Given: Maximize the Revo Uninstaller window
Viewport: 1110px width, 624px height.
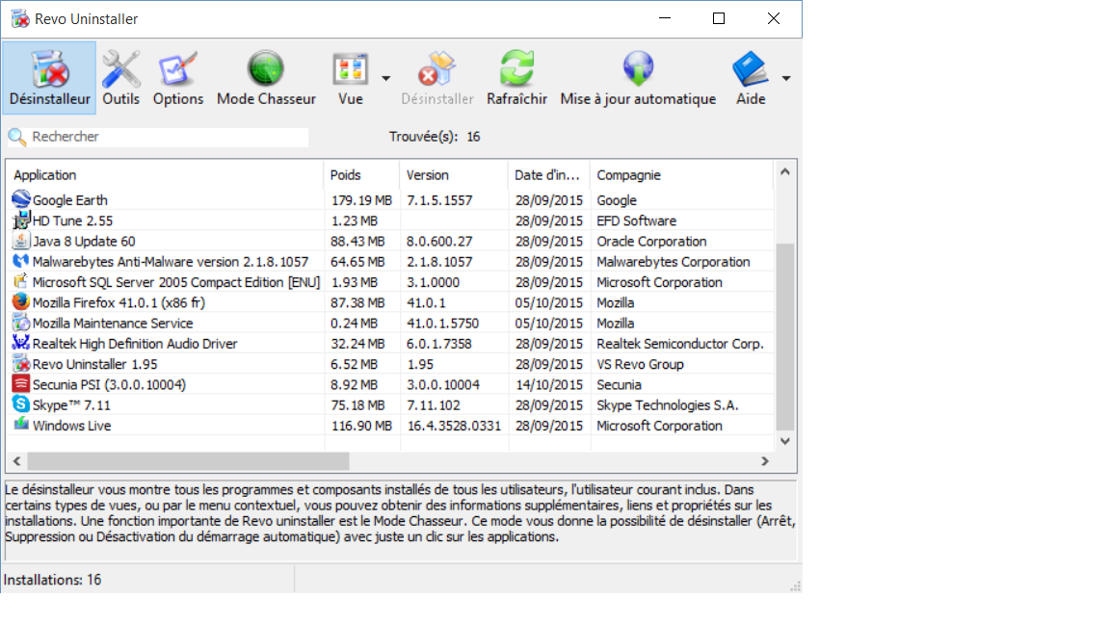Looking at the screenshot, I should pyautogui.click(x=719, y=18).
